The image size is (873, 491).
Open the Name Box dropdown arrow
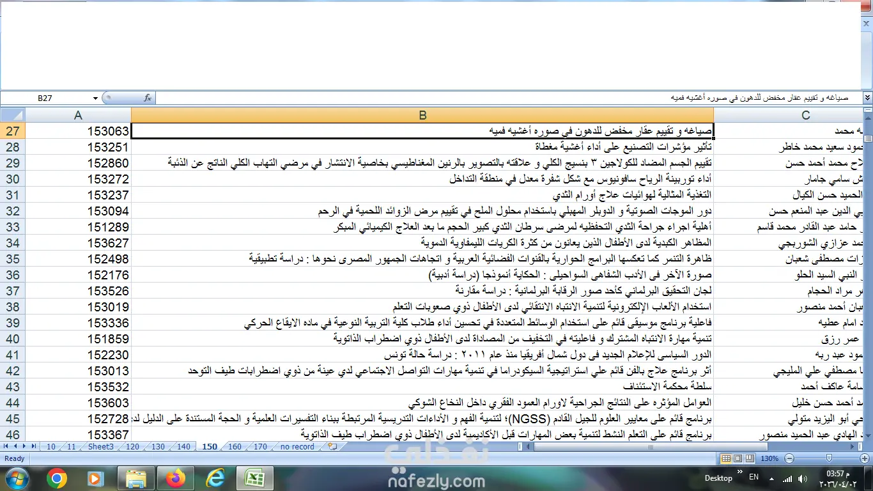(x=95, y=98)
